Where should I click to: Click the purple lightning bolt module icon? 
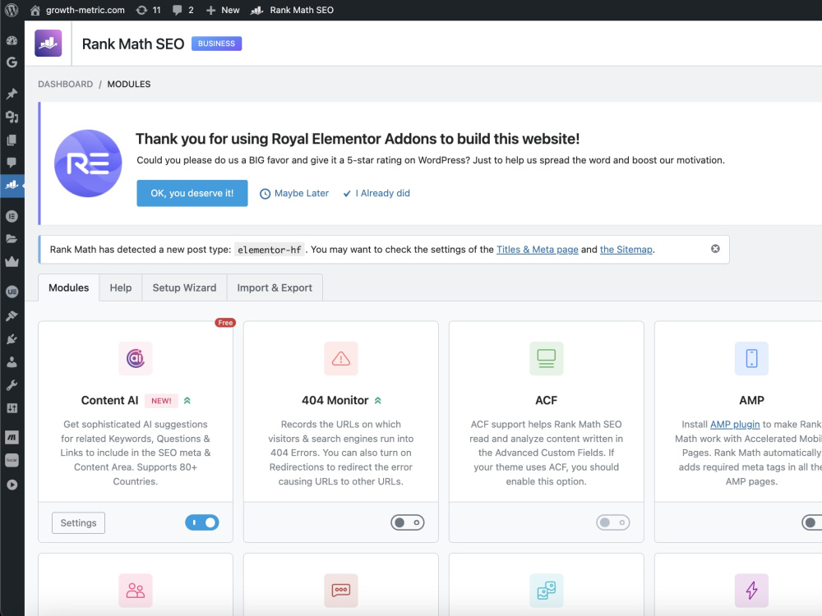tap(752, 591)
